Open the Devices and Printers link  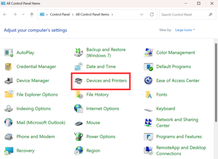[x=107, y=80]
